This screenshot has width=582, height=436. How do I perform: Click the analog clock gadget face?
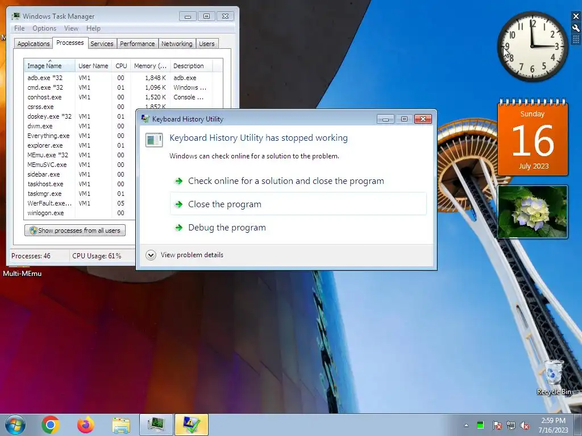coord(532,47)
